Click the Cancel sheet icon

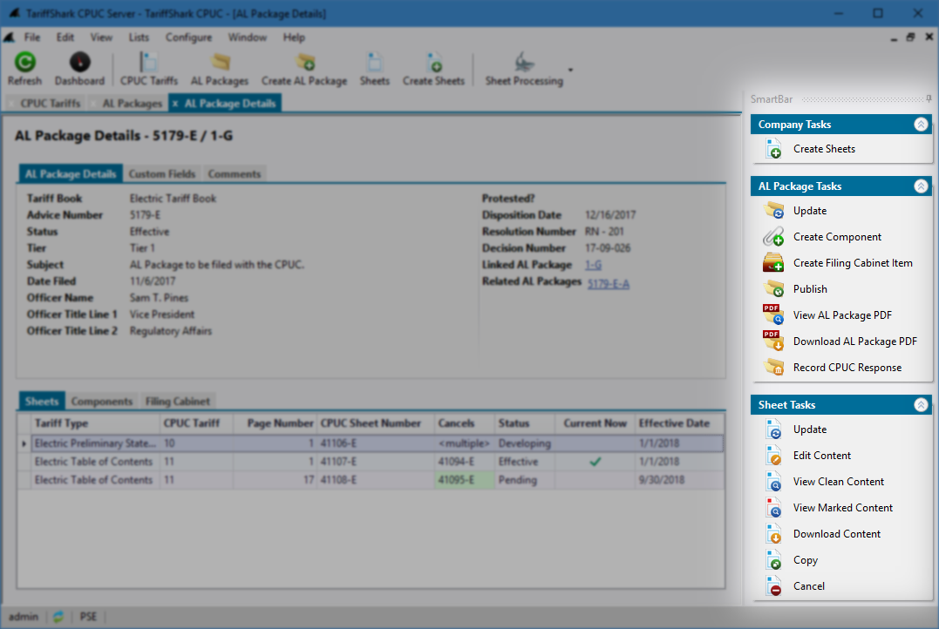point(773,586)
